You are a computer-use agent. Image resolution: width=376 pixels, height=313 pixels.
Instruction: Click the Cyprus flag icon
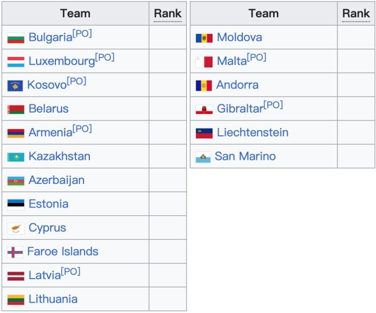(16, 228)
